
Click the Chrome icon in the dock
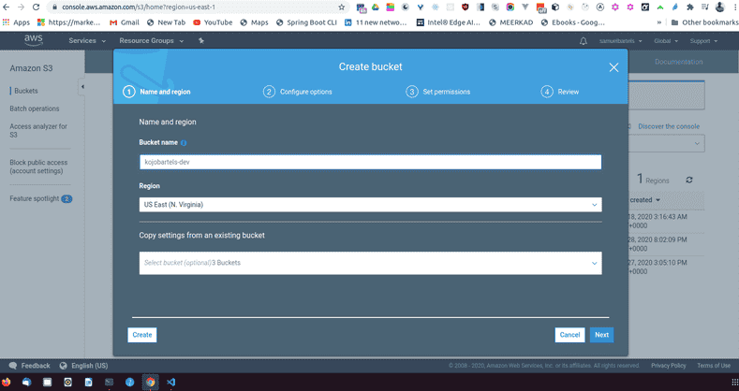point(151,382)
